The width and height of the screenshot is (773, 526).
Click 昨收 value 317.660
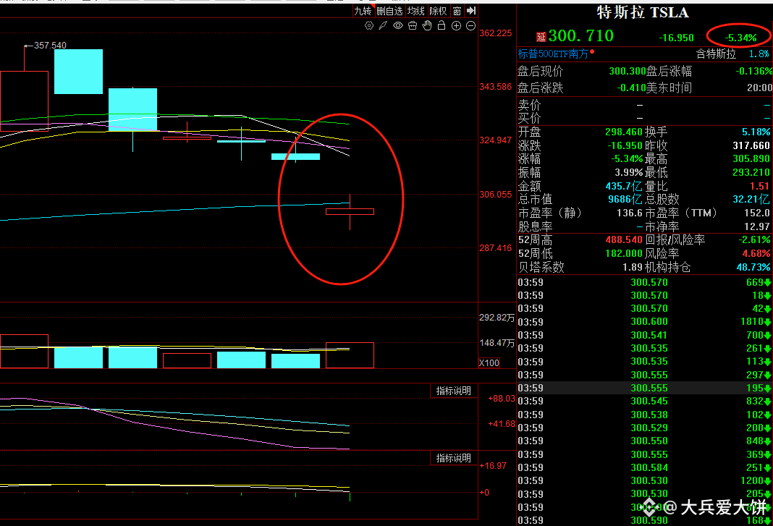(x=751, y=146)
